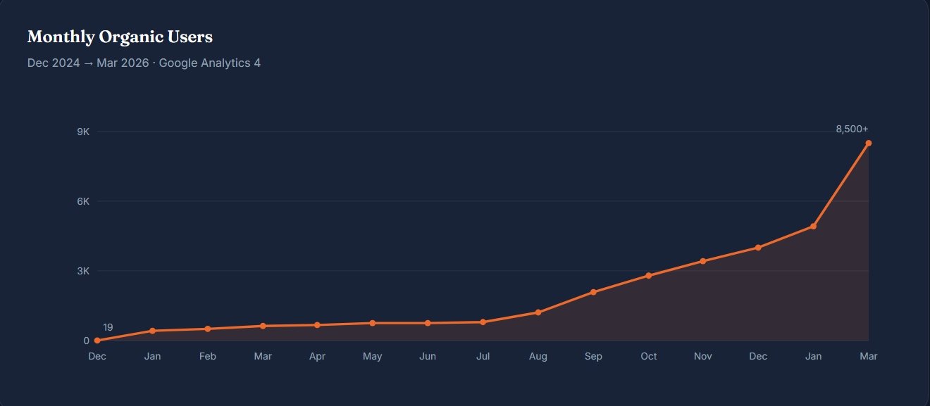
Task: Select the Feb data point marker
Action: [207, 329]
